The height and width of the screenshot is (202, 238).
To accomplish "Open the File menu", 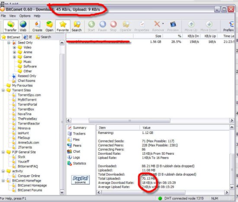I will click(3, 16).
